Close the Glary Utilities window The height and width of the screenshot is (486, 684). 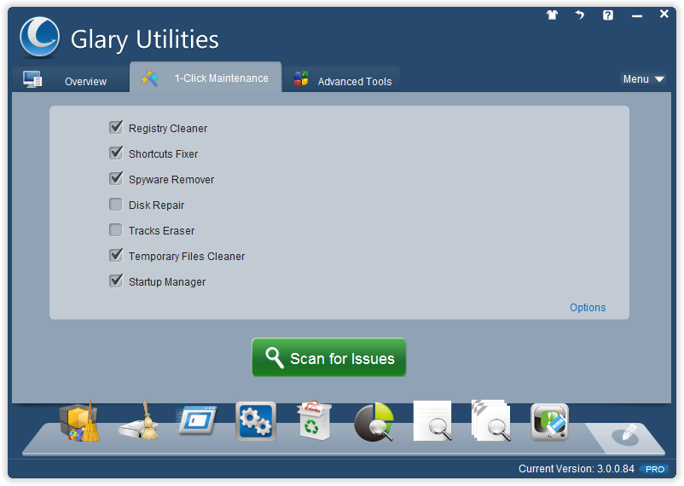(664, 14)
